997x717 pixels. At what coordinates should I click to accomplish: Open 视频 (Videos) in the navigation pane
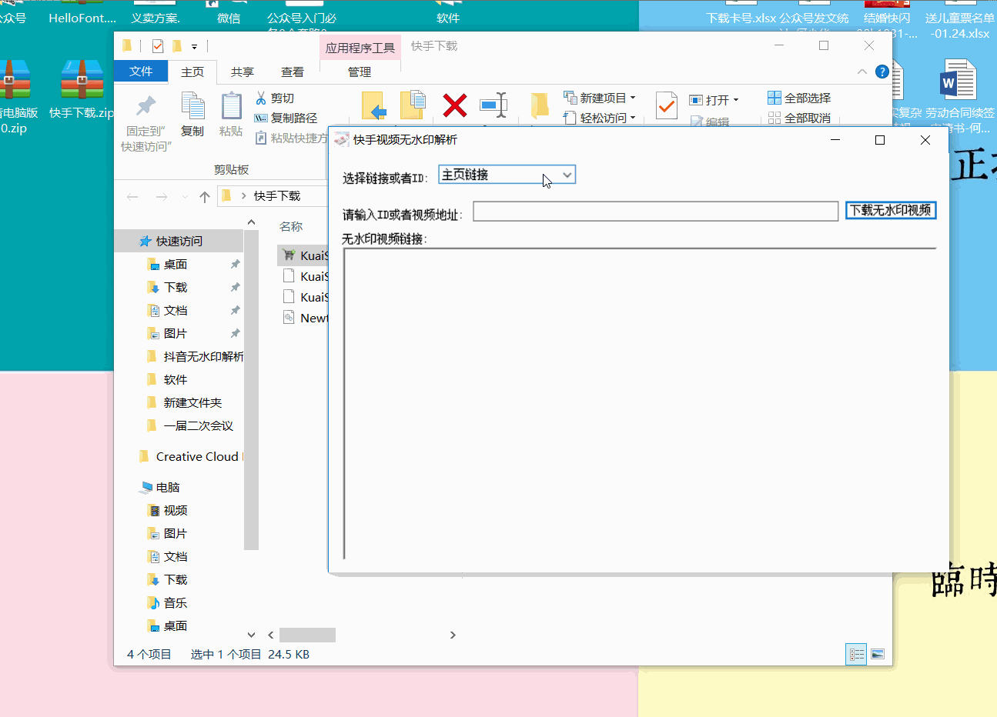[x=167, y=510]
